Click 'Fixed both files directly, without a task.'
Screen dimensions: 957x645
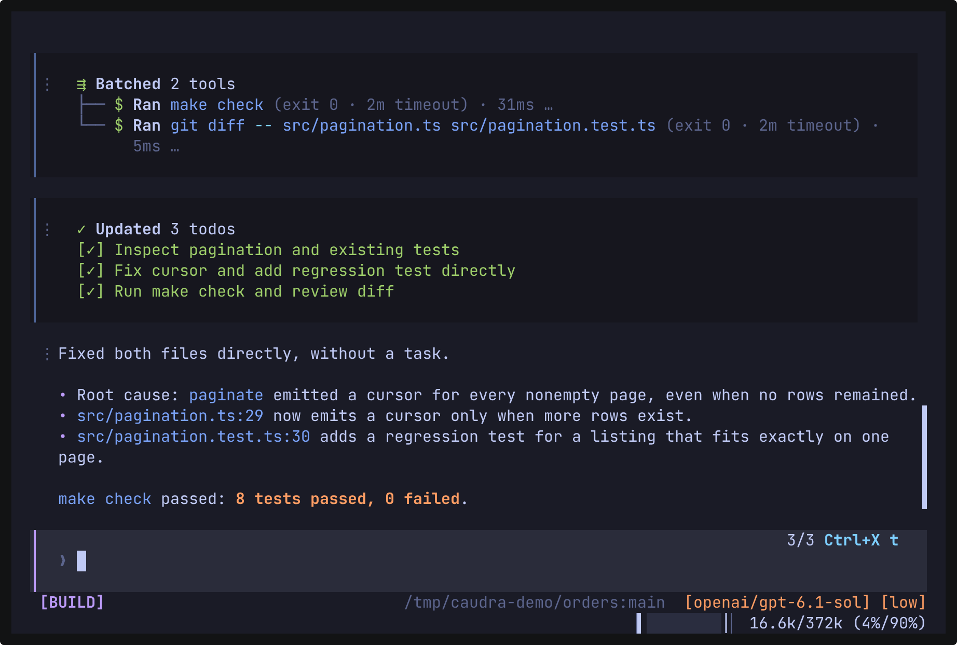click(x=253, y=354)
